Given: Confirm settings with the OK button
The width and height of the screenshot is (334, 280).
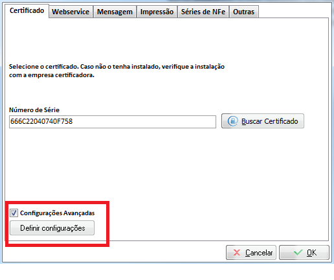Looking at the screenshot, I should tap(304, 252).
